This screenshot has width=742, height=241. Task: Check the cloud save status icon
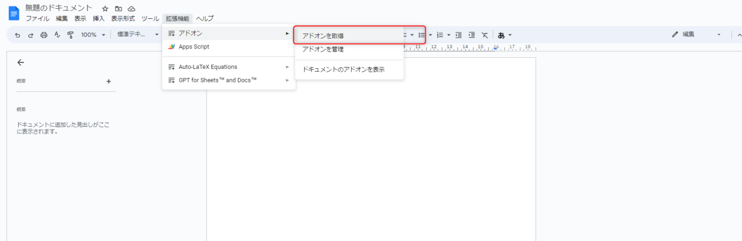click(x=131, y=9)
